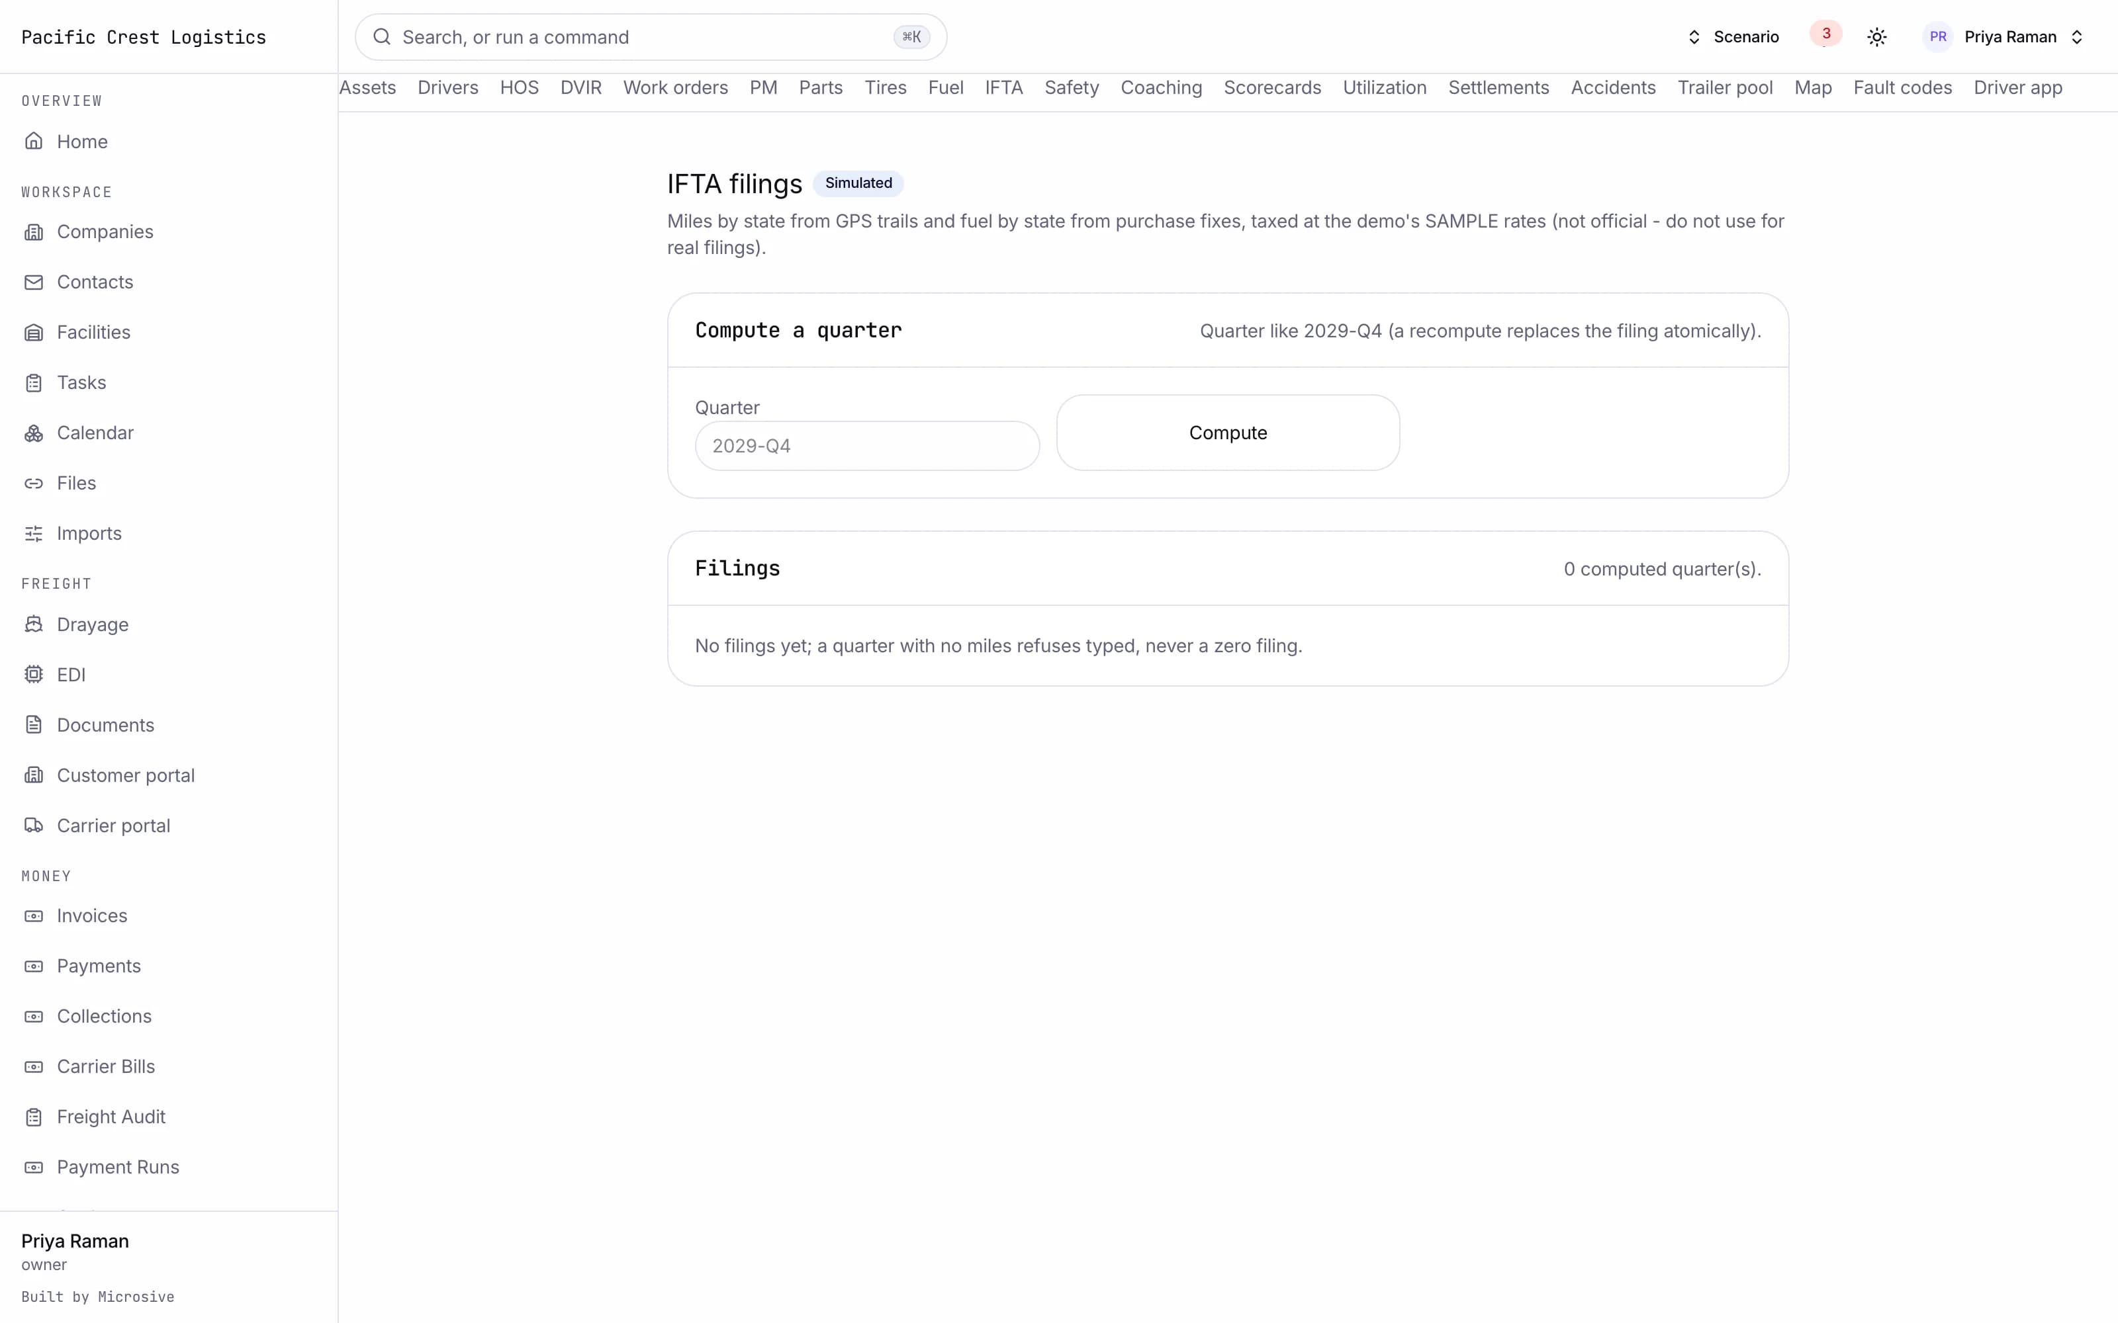The height and width of the screenshot is (1323, 2118).
Task: Click the Calendar sidebar icon
Action: click(33, 433)
